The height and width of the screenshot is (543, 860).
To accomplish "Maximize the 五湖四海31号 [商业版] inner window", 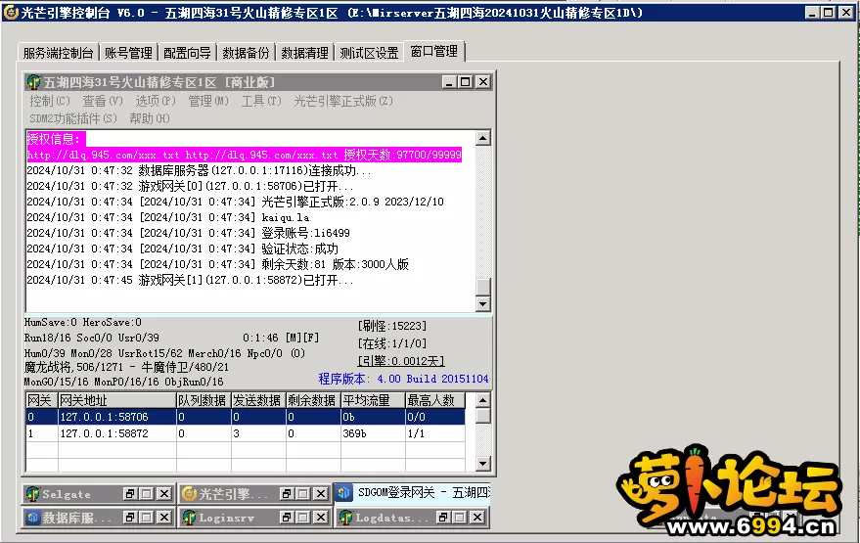I will pyautogui.click(x=465, y=82).
